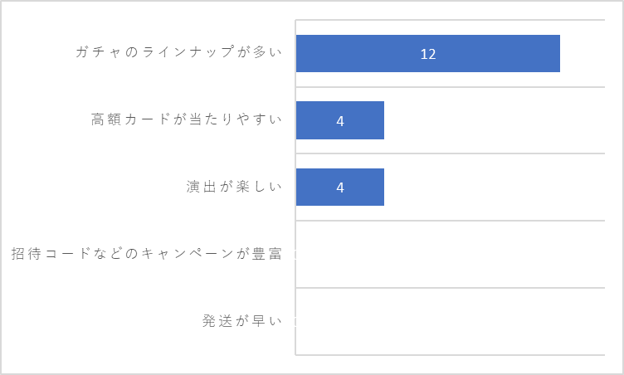Select the top border line of the plot

450,20
